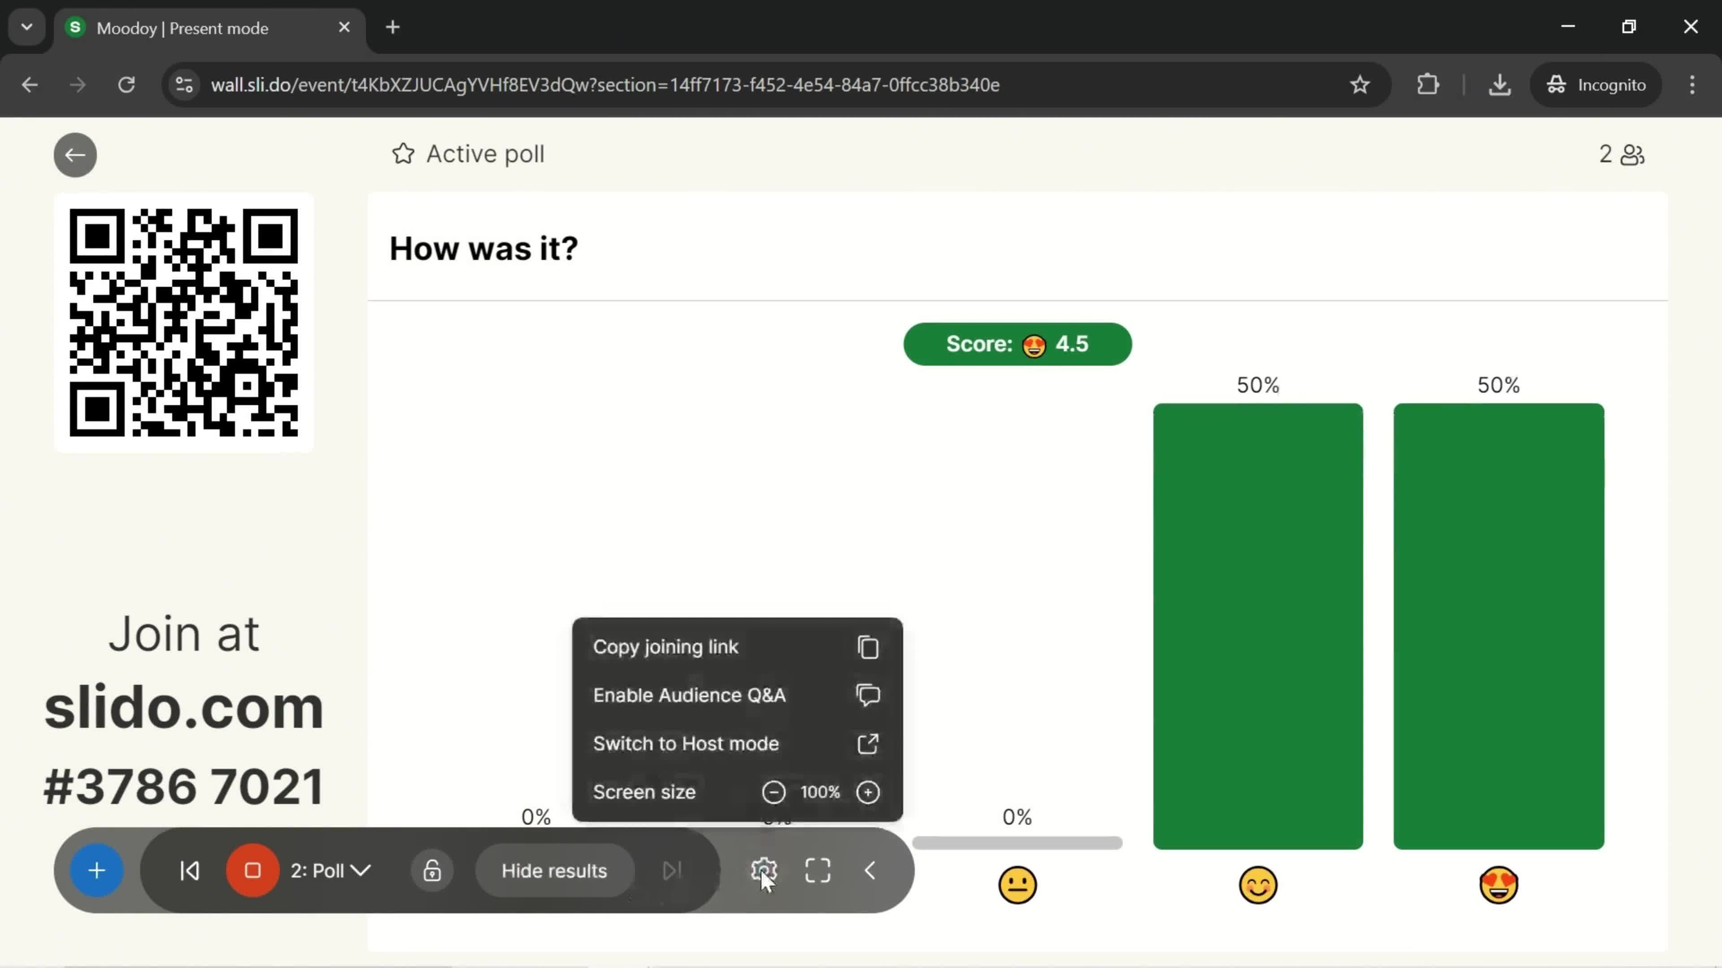Toggle the Active poll star favorite
Screen dimensions: 1722x968
[x=403, y=154]
